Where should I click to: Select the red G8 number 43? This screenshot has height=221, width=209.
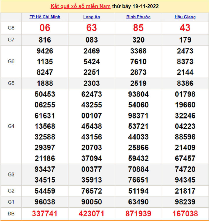click(185, 28)
